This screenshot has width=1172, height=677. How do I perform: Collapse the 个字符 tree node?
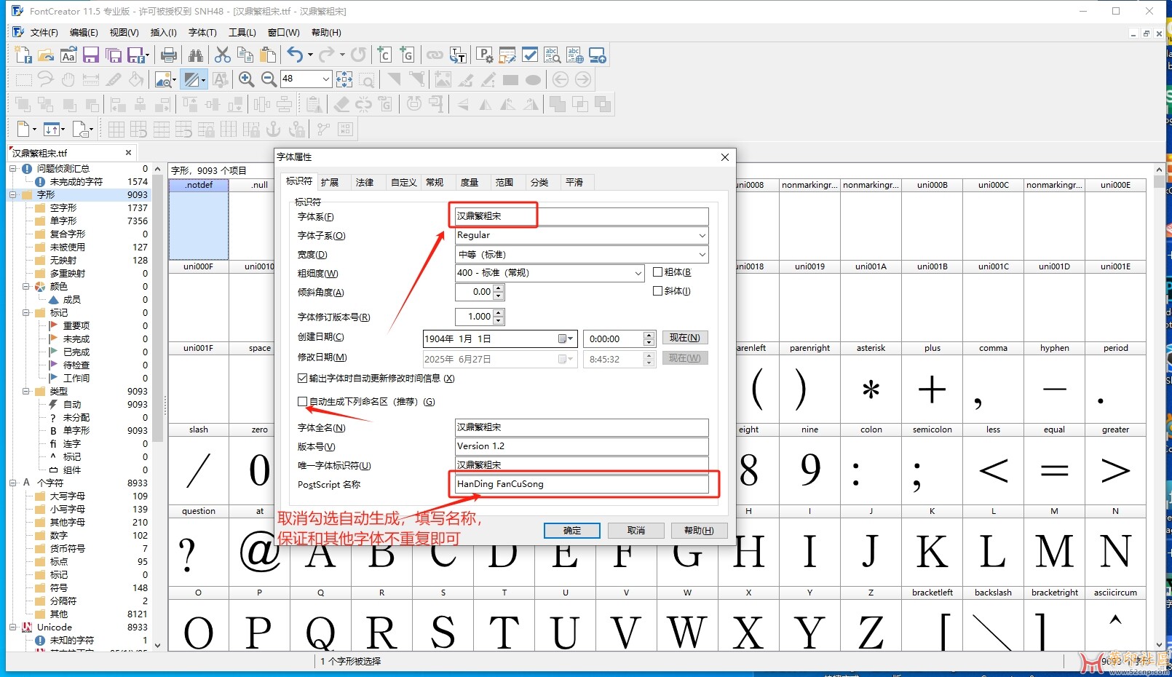[13, 483]
